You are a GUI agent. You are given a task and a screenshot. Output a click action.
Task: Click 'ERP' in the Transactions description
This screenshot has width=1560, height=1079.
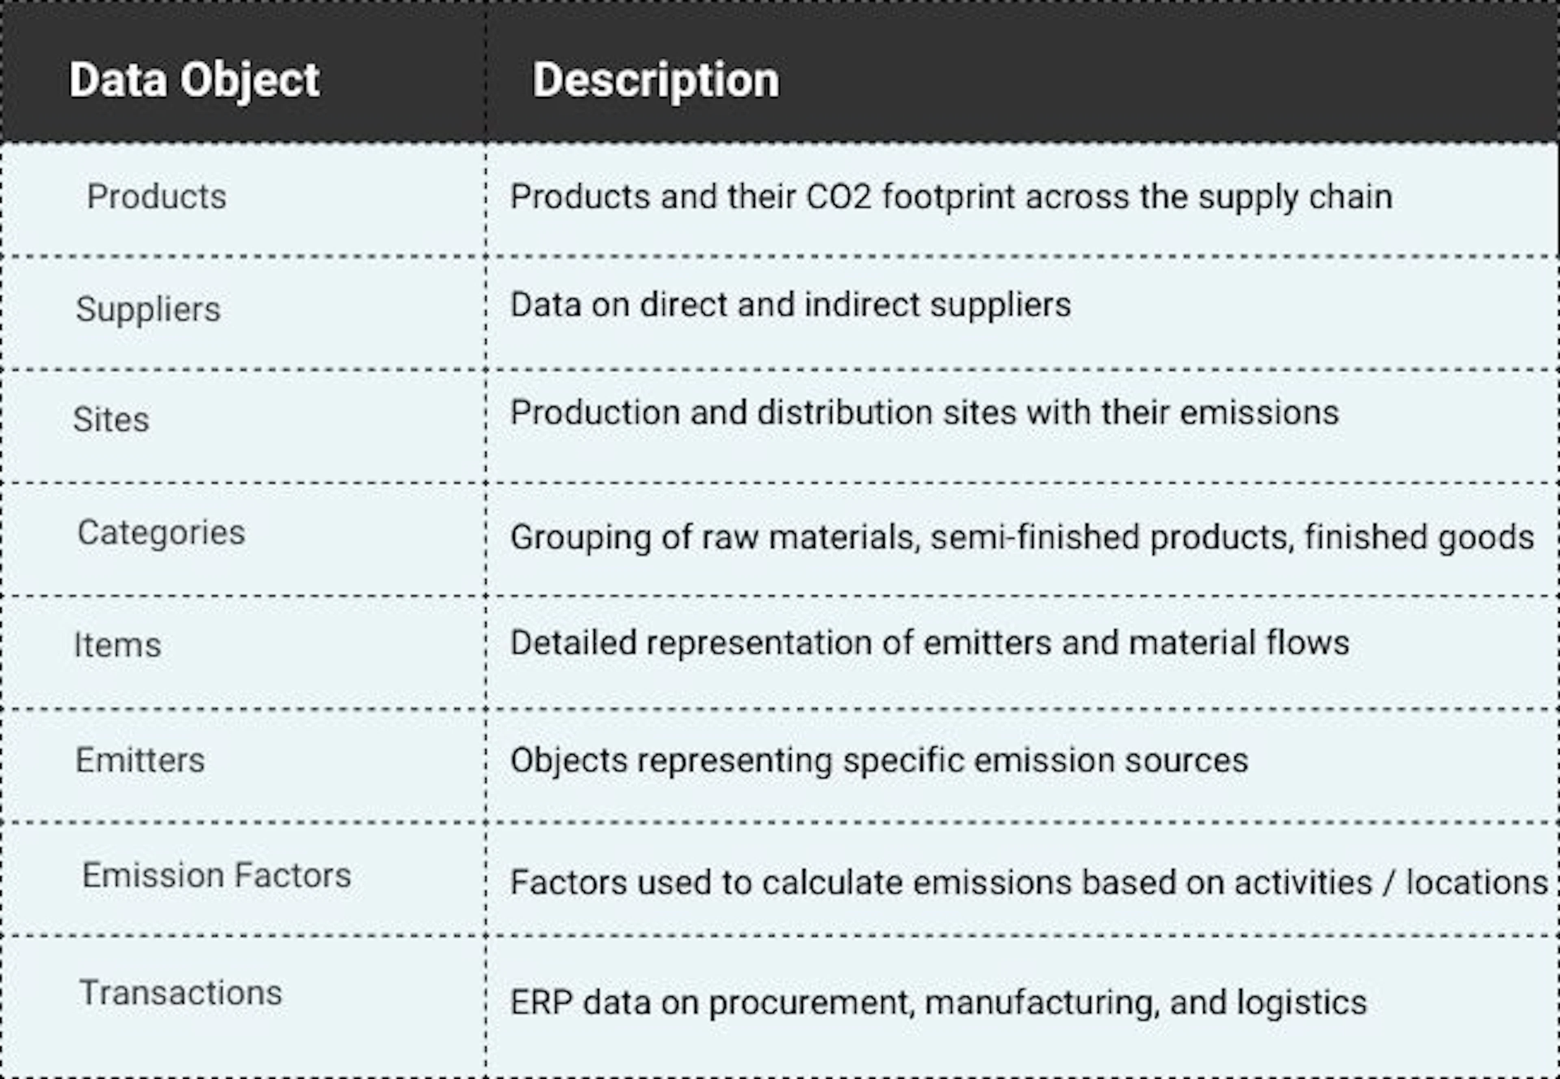click(x=541, y=1003)
